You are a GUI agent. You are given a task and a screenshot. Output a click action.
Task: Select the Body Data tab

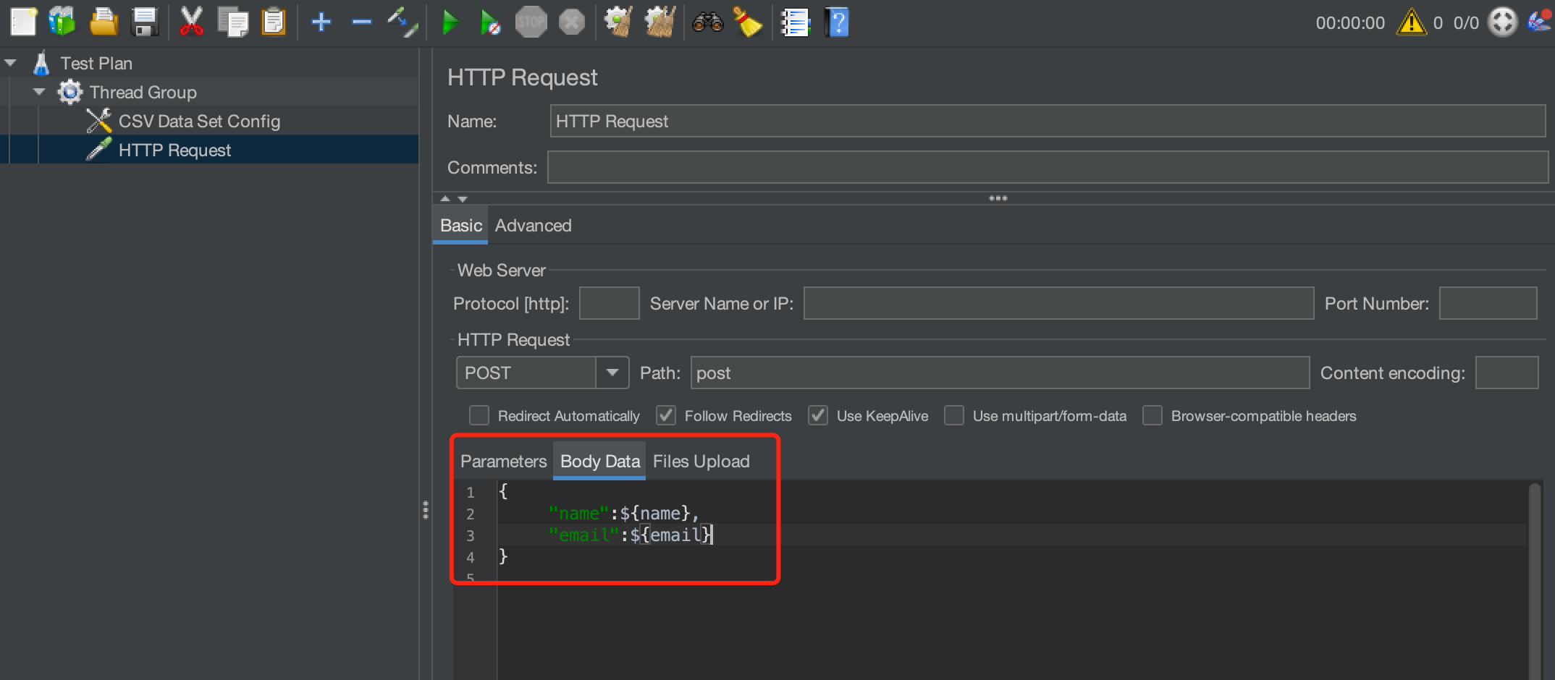600,461
